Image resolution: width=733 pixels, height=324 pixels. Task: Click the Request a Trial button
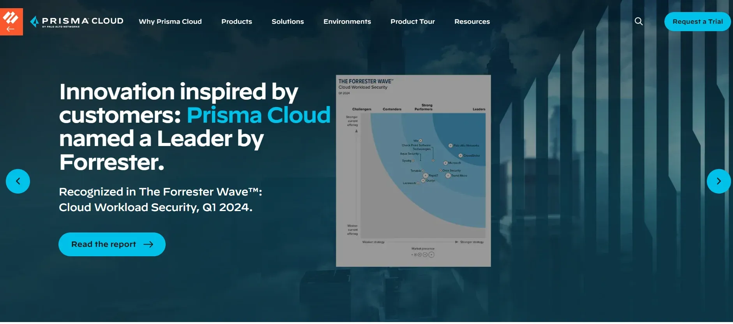(x=698, y=21)
